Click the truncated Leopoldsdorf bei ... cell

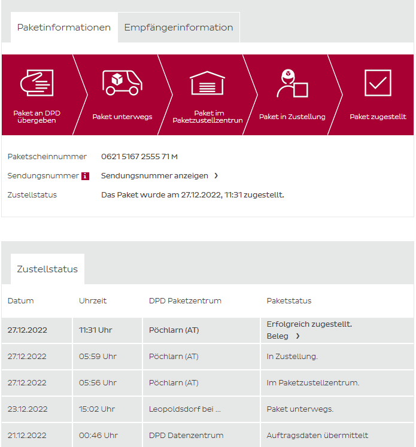185,409
